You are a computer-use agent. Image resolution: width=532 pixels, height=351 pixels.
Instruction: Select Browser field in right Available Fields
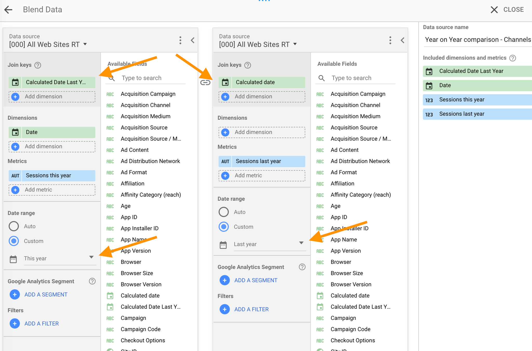coord(341,262)
